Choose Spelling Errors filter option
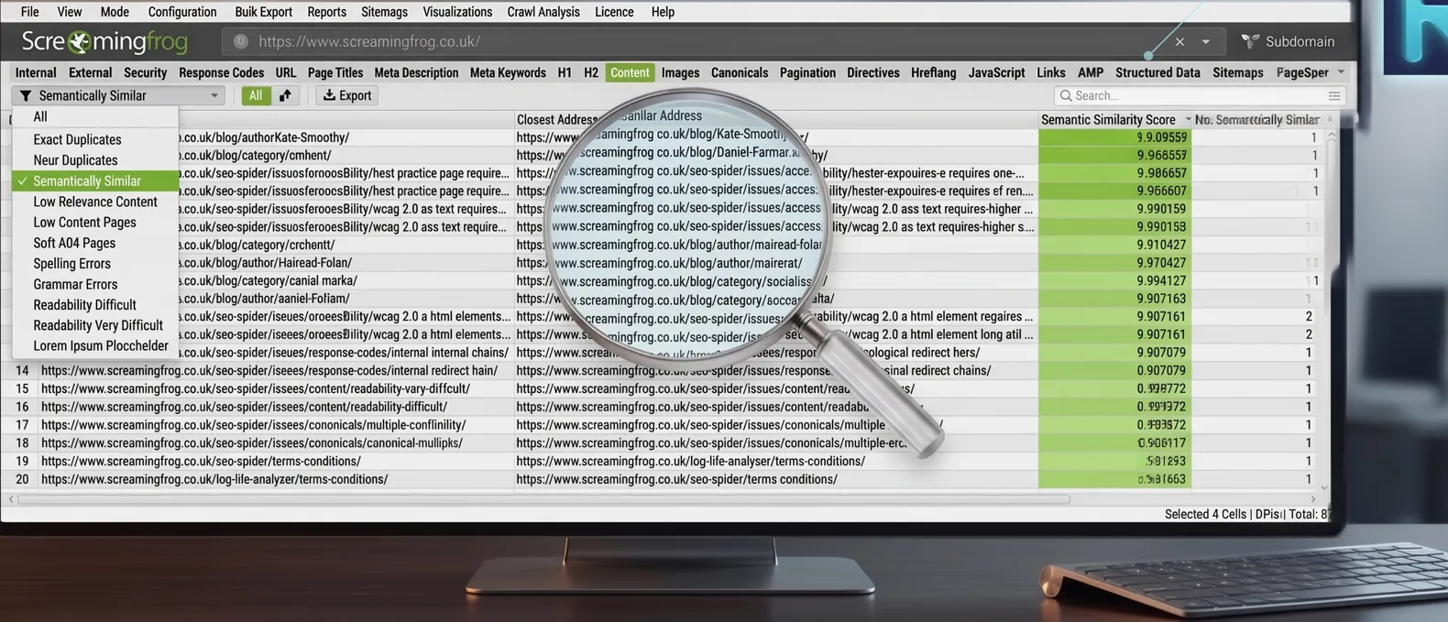This screenshot has height=622, width=1448. [x=95, y=264]
